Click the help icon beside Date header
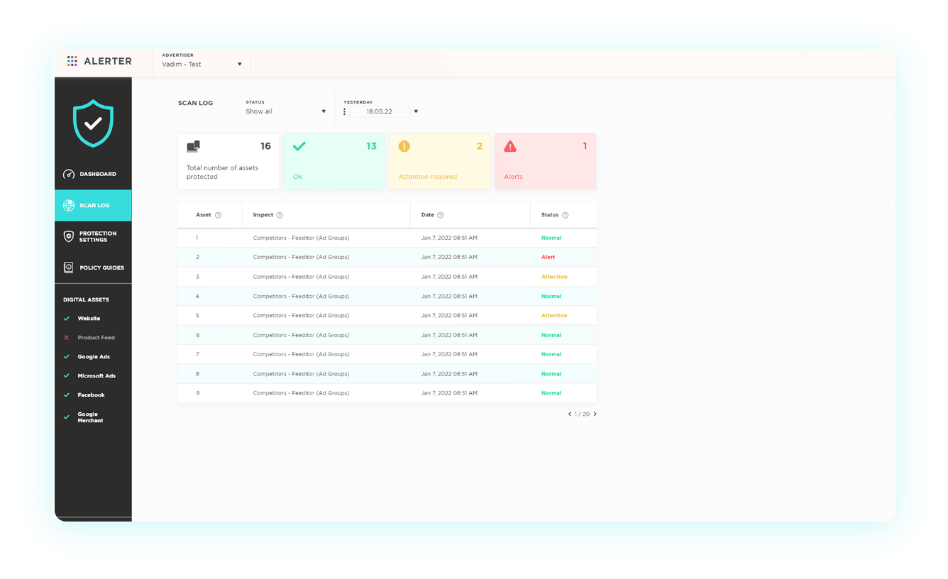The image size is (948, 579). tap(441, 215)
